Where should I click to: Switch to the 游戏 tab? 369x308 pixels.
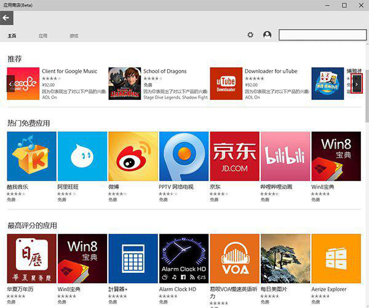pyautogui.click(x=74, y=36)
